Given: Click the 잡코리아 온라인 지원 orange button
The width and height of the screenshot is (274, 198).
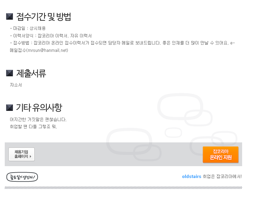Looking at the screenshot, I should point(220,155).
